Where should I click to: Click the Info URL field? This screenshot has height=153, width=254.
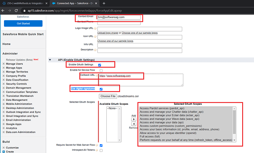tap(140, 45)
